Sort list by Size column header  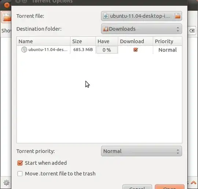pyautogui.click(x=83, y=41)
